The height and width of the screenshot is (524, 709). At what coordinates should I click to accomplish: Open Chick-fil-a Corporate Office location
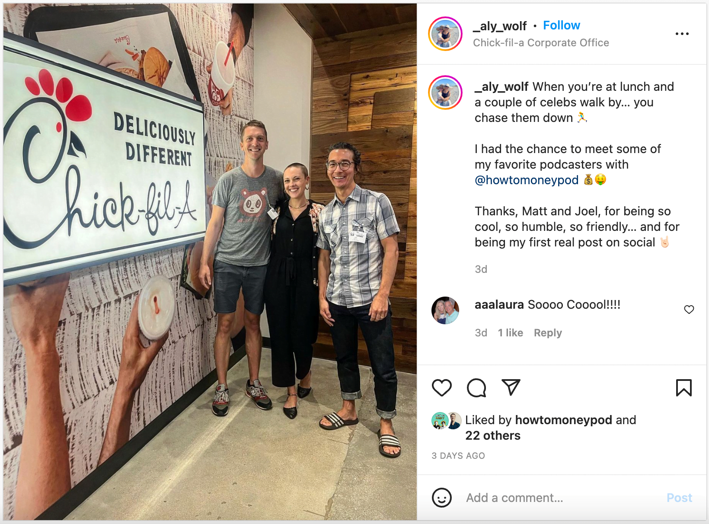[x=541, y=43]
